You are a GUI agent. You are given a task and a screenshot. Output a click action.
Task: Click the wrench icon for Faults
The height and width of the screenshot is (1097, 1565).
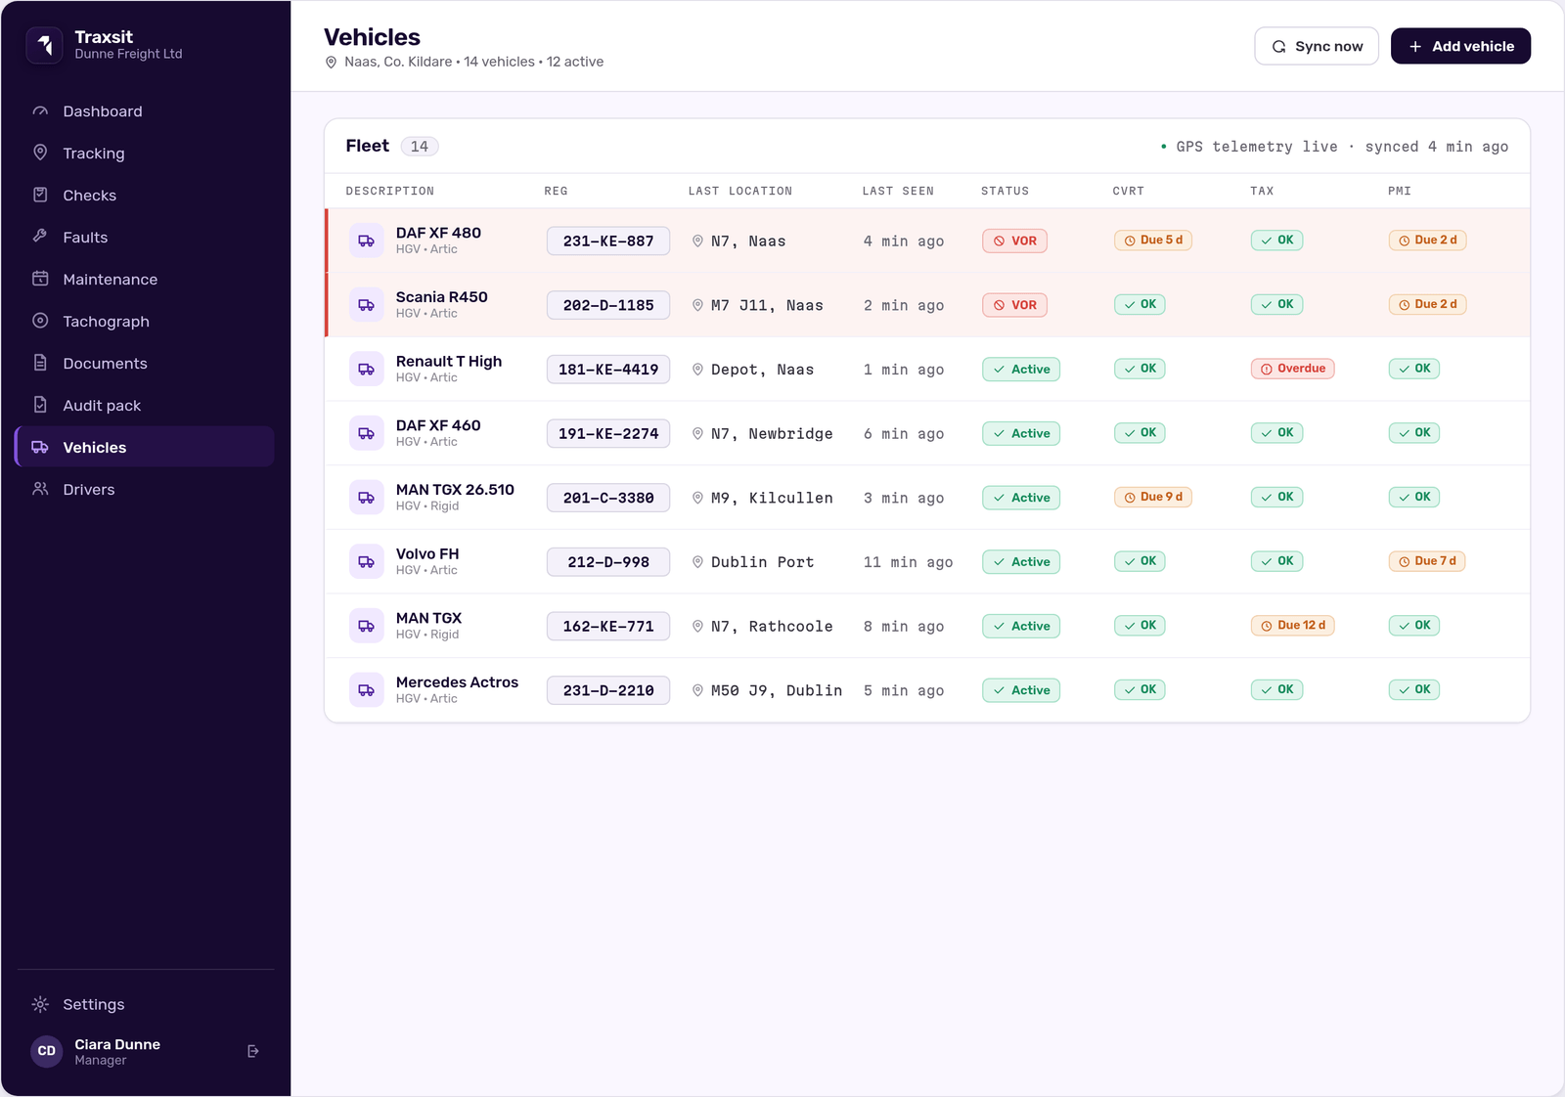click(x=40, y=237)
